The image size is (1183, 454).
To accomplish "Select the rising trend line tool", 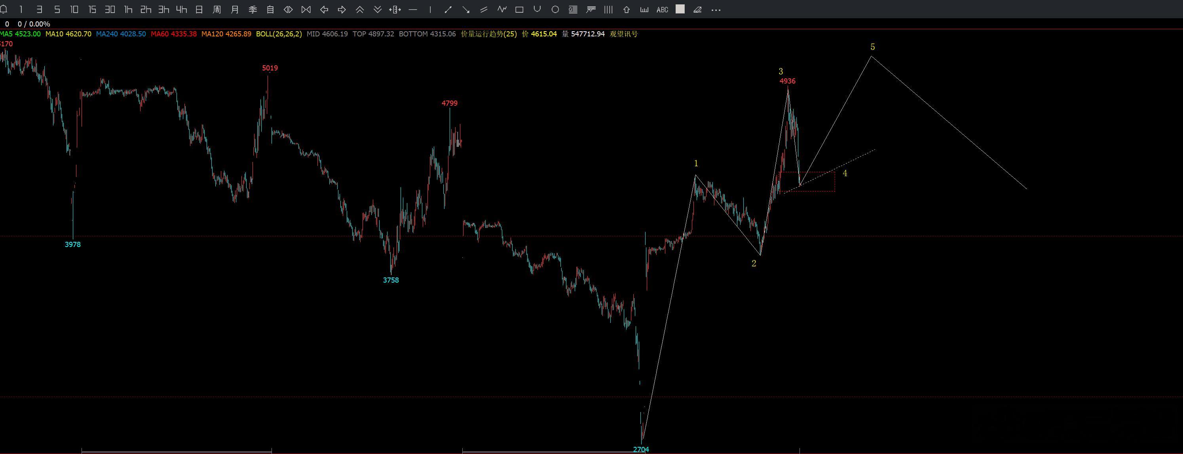I will click(x=448, y=9).
